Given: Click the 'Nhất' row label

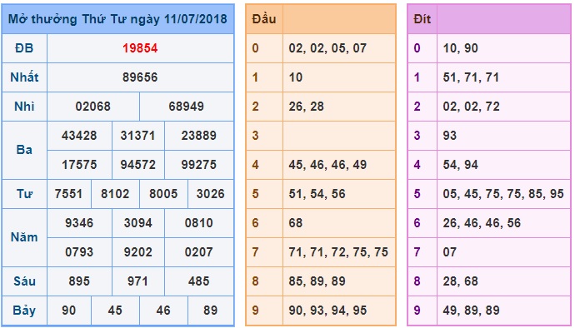Looking at the screenshot, I should coord(24,77).
